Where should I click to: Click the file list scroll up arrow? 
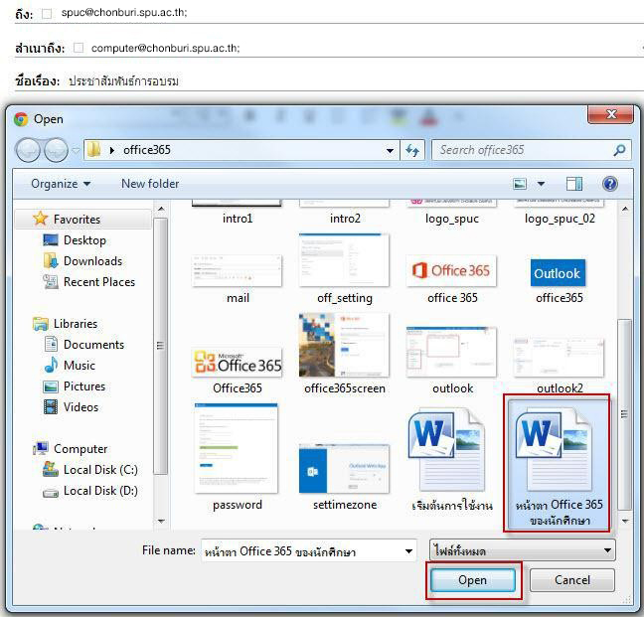tap(625, 209)
